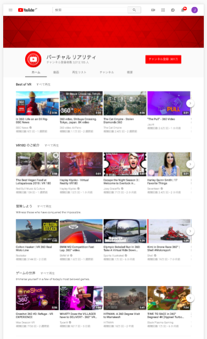This screenshot has height=339, width=207.
Task: Open Colton Haaker moto thumbnail
Action: click(37, 231)
